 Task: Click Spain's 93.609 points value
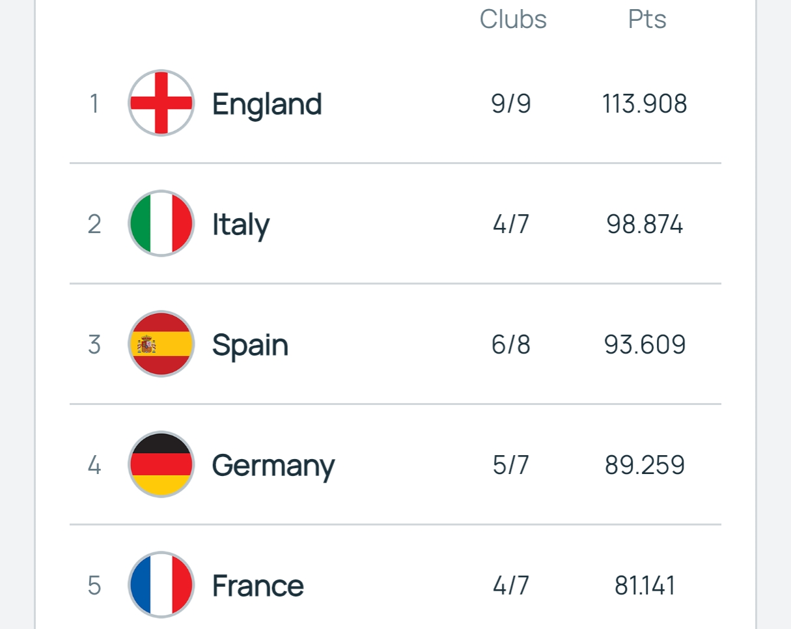[645, 345]
